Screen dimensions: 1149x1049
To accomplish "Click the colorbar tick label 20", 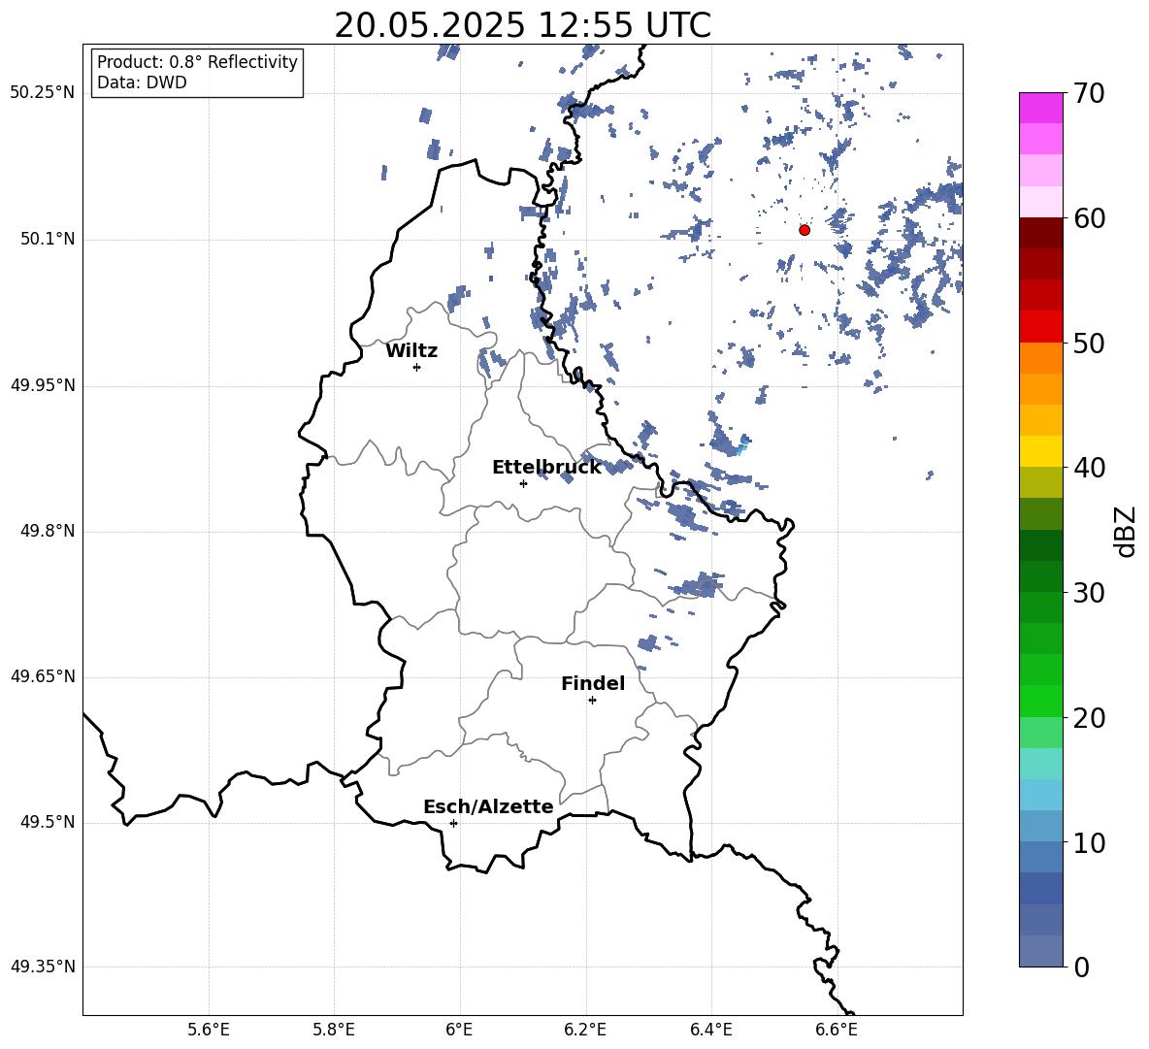I will (1088, 718).
